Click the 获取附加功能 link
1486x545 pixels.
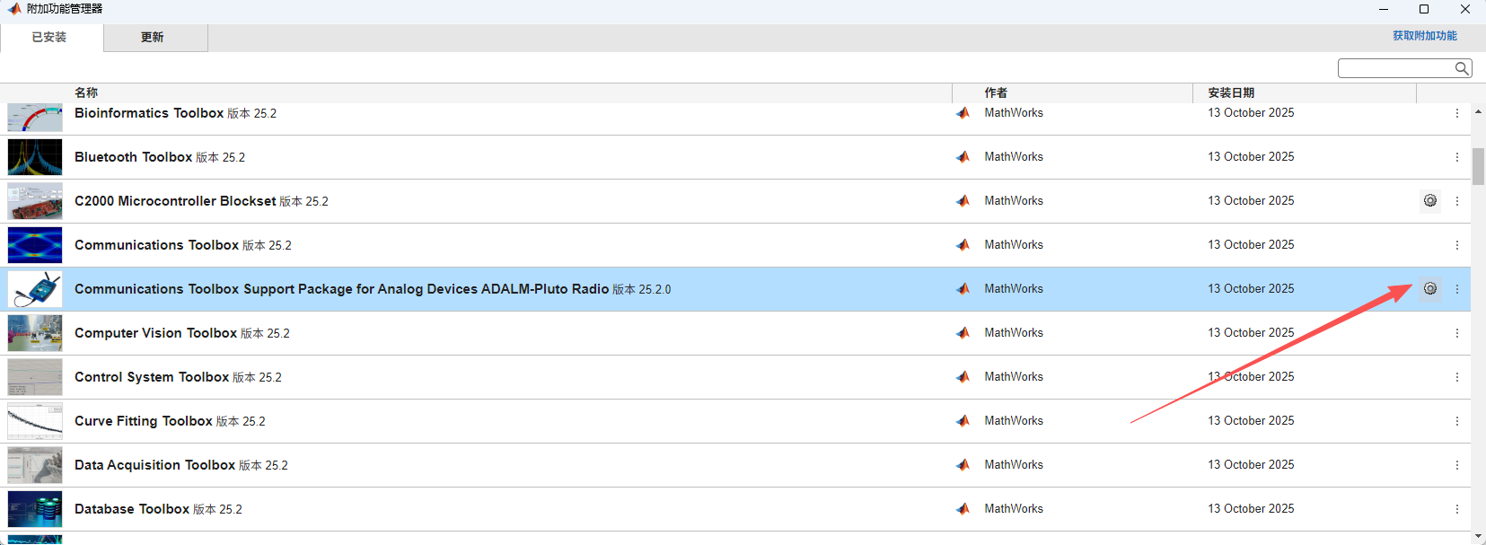1425,36
